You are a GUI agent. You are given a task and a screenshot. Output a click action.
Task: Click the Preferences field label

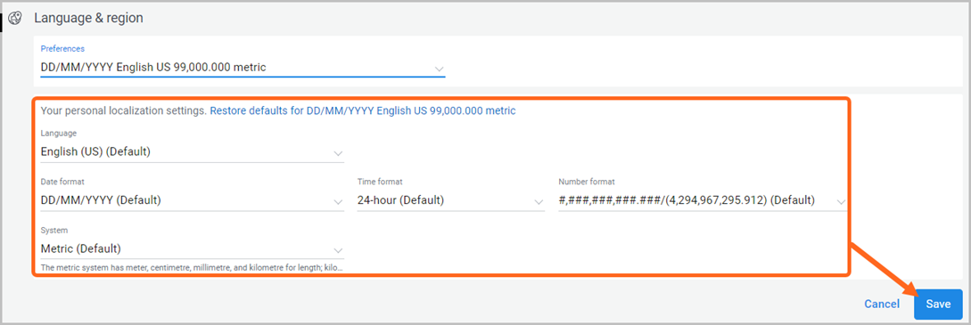(x=62, y=49)
